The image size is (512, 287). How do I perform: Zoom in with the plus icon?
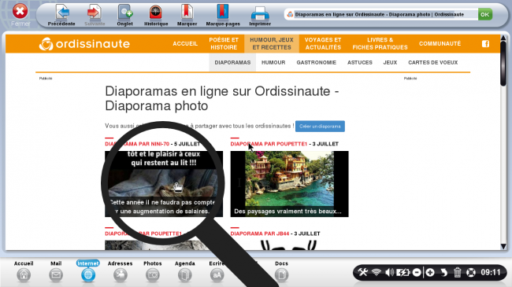tap(430, 272)
